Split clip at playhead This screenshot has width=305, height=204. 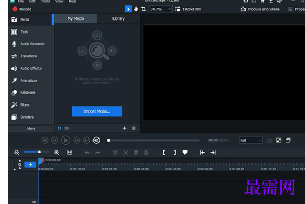[115, 153]
